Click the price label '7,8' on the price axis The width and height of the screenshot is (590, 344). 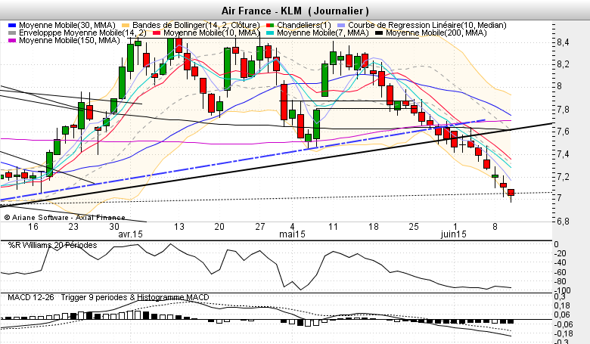pos(563,110)
